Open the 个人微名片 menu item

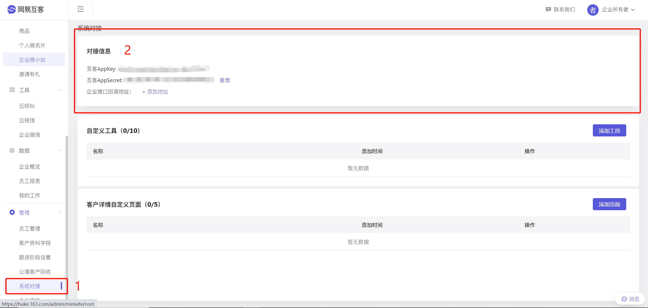[x=32, y=45]
